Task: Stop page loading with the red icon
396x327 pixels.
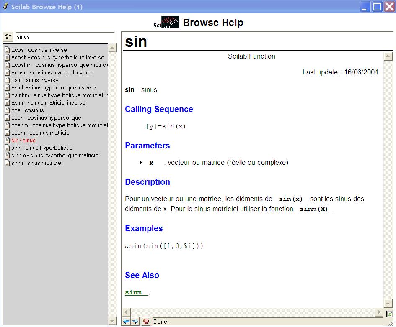Action: [146, 322]
